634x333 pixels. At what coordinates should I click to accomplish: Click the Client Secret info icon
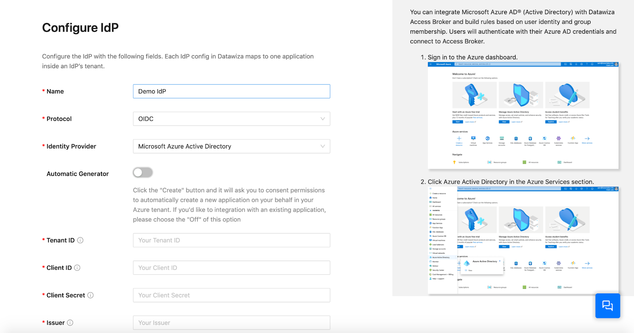point(90,295)
